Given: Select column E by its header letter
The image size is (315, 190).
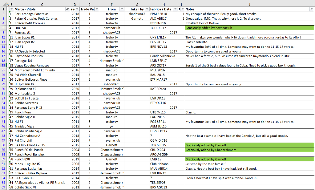Looking at the screenshot, I should [89, 4].
